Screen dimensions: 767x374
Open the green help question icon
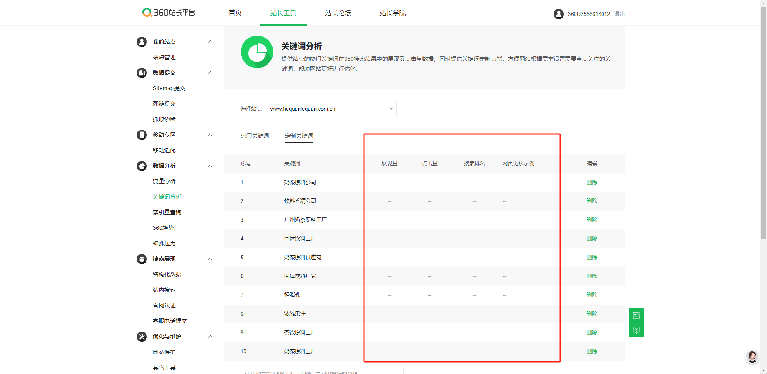pos(636,330)
